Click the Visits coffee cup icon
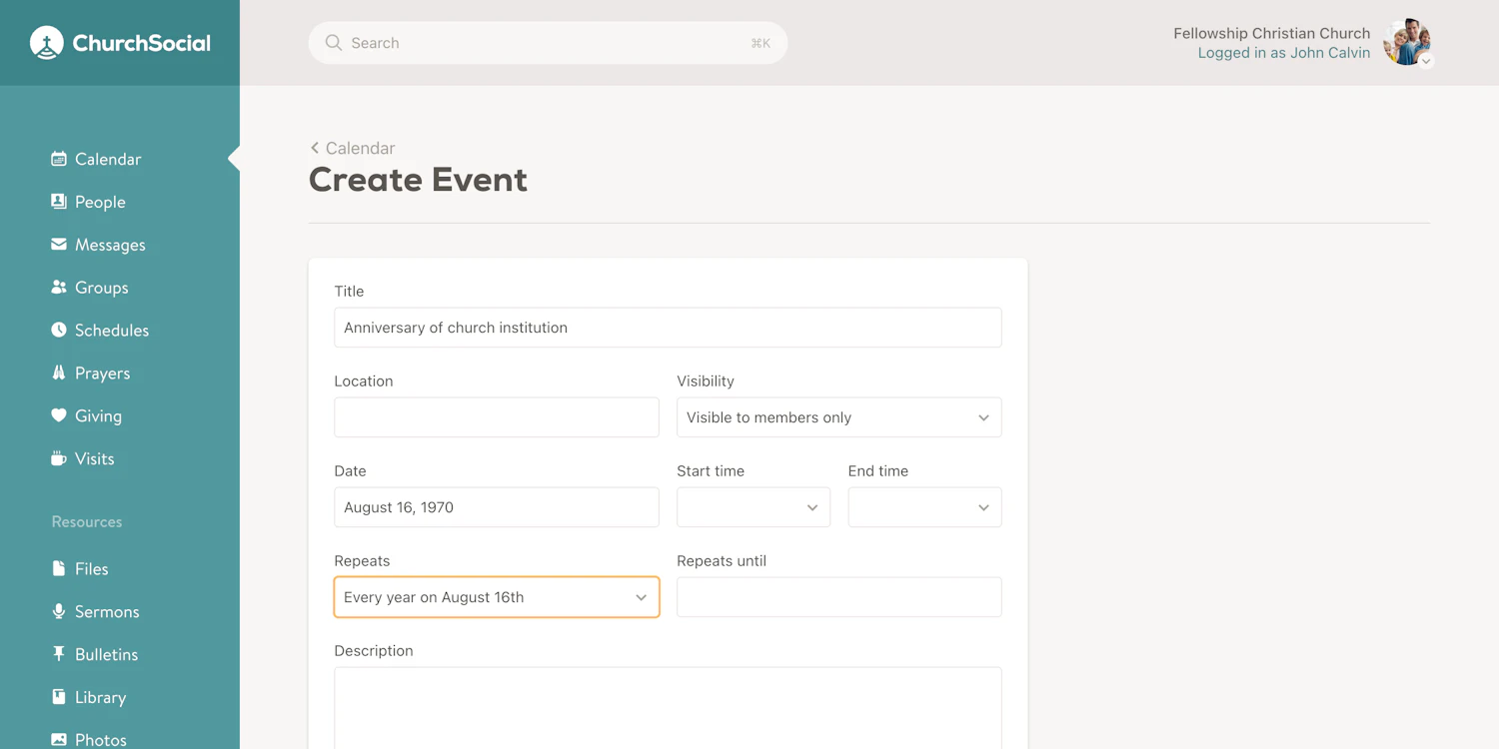Image resolution: width=1499 pixels, height=749 pixels. pos(59,458)
